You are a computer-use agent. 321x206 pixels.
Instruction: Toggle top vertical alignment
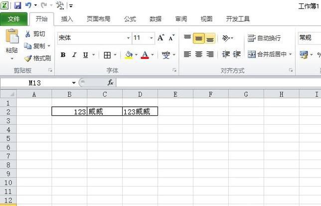point(187,38)
